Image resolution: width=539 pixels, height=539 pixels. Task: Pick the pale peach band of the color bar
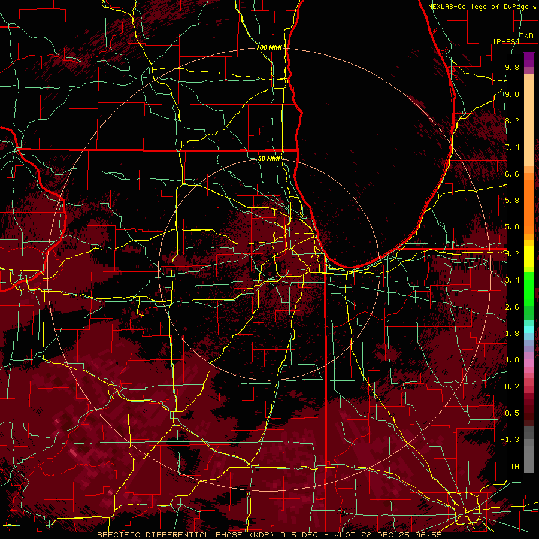point(529,124)
